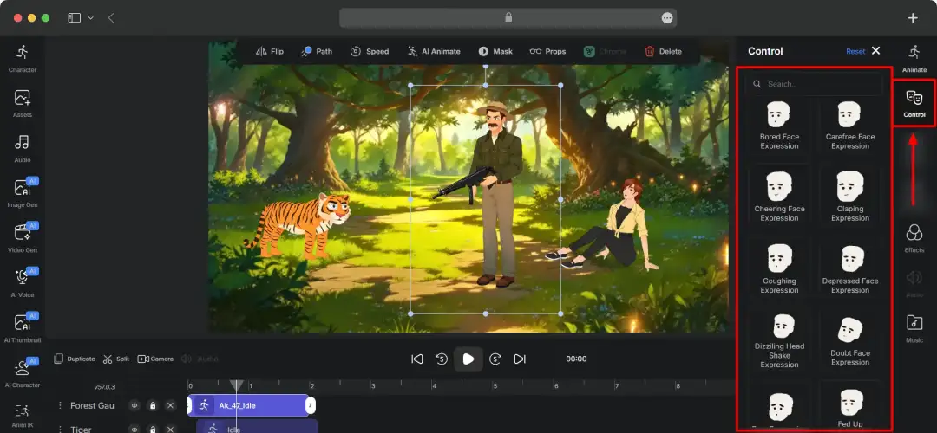The width and height of the screenshot is (937, 433).
Task: Select the Dizziling Head Shake Expression
Action: pos(779,341)
